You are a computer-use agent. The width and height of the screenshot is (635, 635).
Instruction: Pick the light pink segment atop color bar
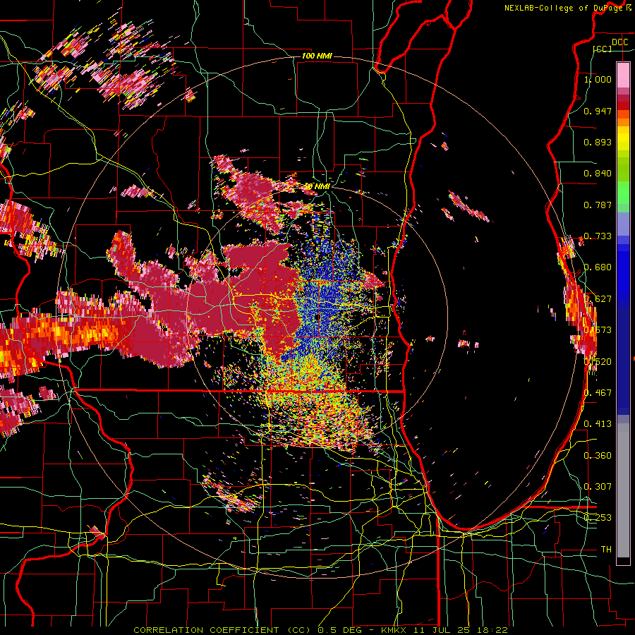coord(623,75)
